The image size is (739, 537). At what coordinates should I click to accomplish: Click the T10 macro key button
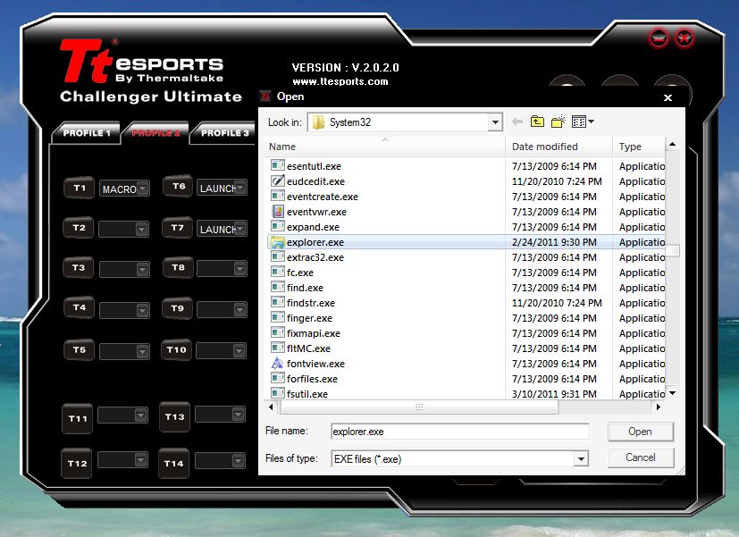click(x=176, y=349)
